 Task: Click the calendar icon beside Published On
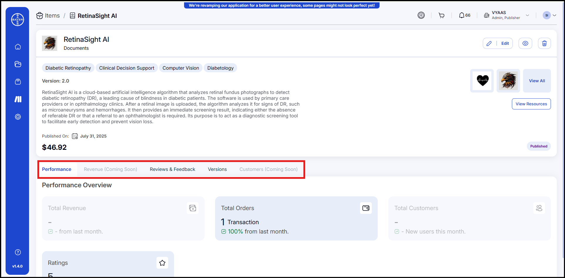pos(75,136)
